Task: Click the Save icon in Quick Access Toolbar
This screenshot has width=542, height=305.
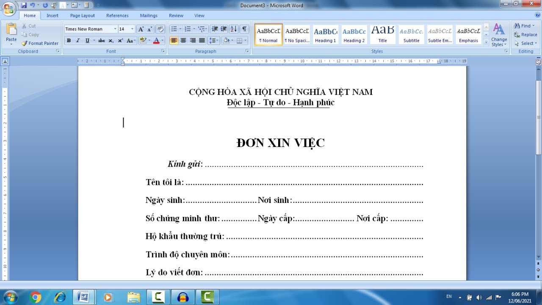Action: click(x=24, y=5)
